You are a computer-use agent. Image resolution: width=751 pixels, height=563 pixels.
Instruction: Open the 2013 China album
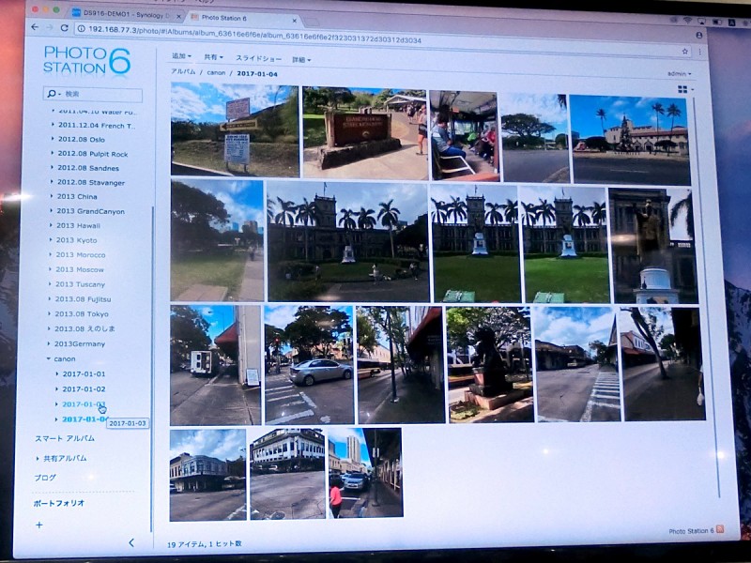point(77,196)
